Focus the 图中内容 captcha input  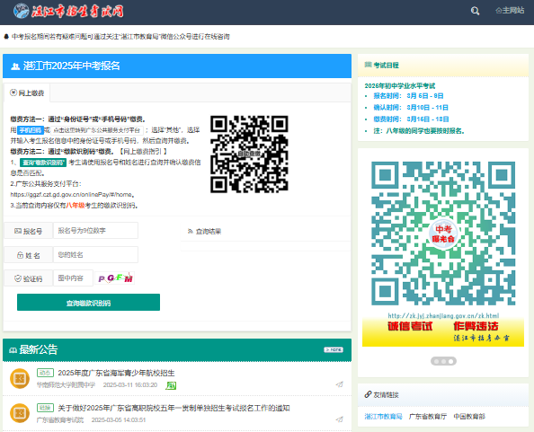point(73,278)
